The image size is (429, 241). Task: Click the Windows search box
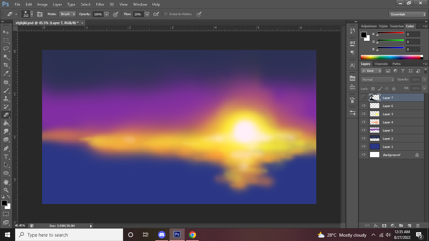(69, 235)
